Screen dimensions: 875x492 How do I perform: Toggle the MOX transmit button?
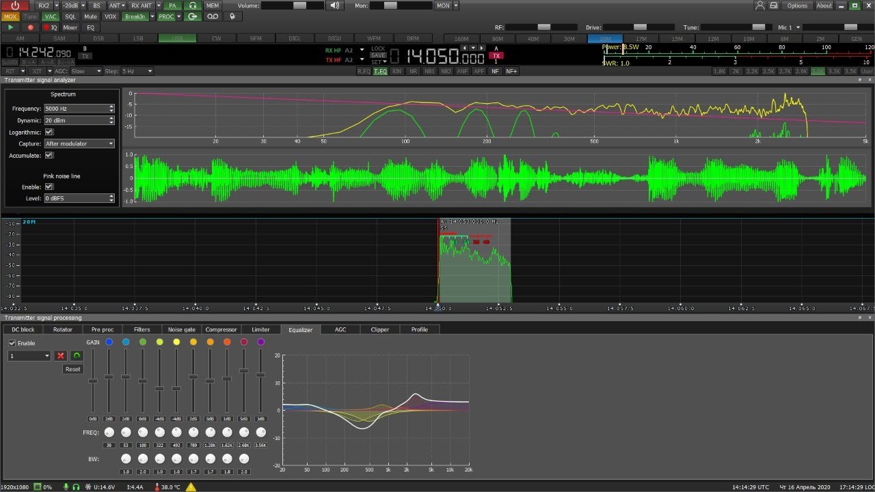[x=10, y=16]
